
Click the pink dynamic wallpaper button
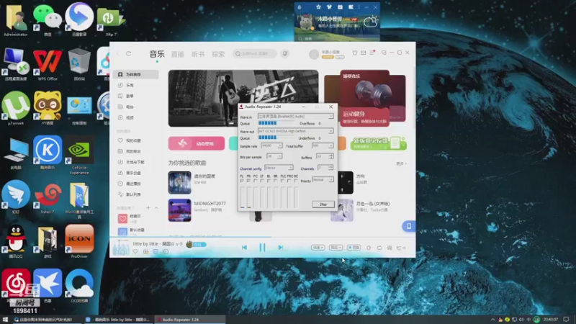[197, 143]
